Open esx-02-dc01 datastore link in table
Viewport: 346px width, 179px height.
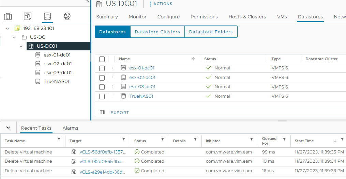click(x=142, y=77)
